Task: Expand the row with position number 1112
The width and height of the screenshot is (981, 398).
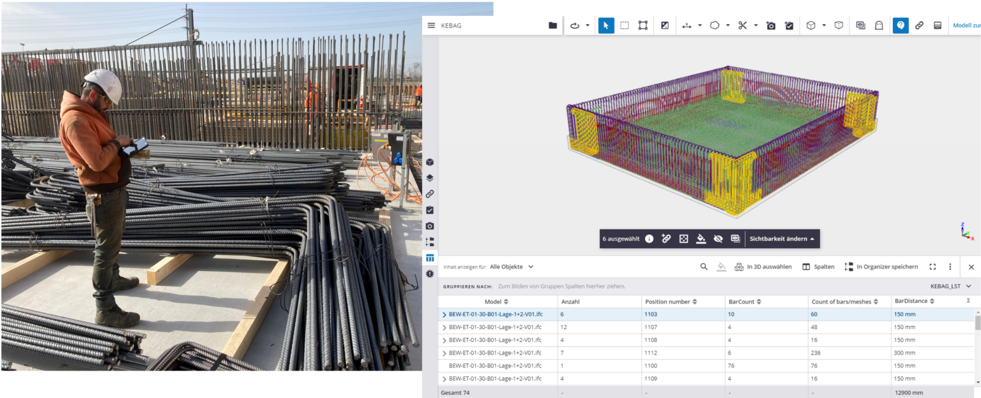Action: coord(445,353)
